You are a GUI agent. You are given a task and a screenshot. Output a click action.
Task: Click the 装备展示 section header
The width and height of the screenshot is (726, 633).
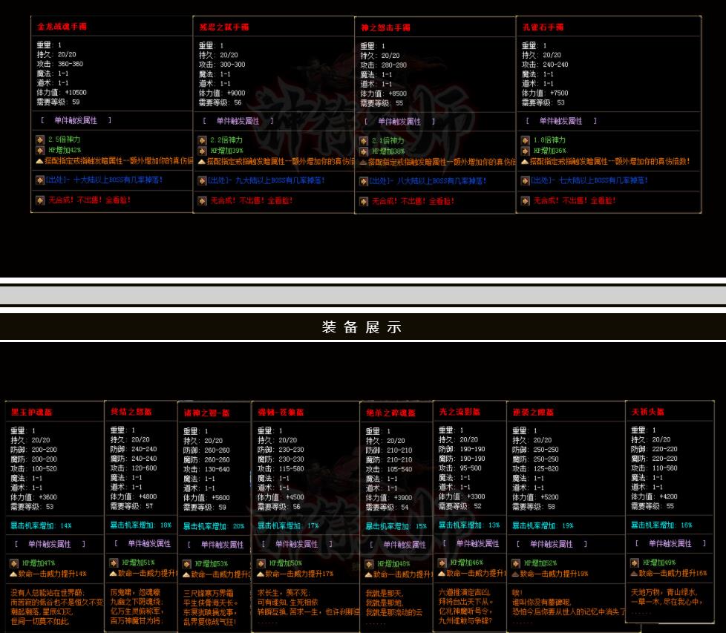point(362,328)
